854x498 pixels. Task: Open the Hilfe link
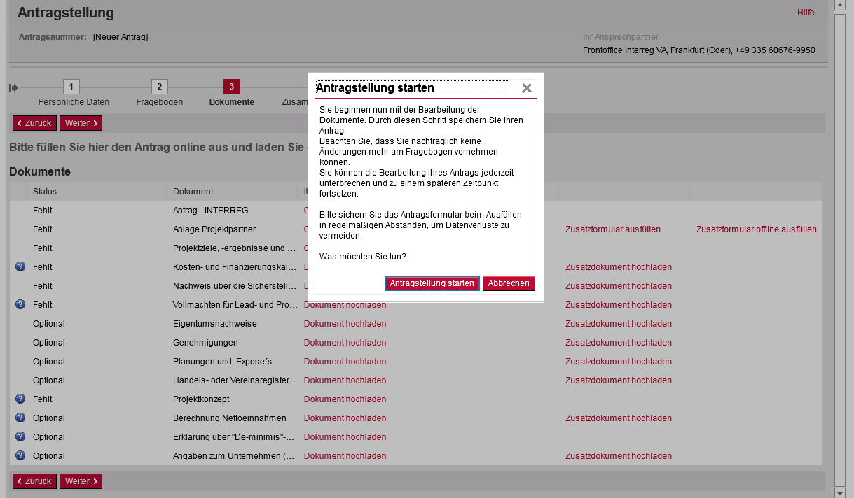(806, 13)
